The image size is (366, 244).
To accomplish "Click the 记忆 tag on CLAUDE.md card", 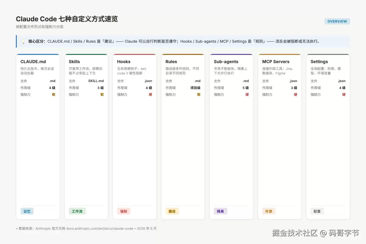I will point(27,211).
